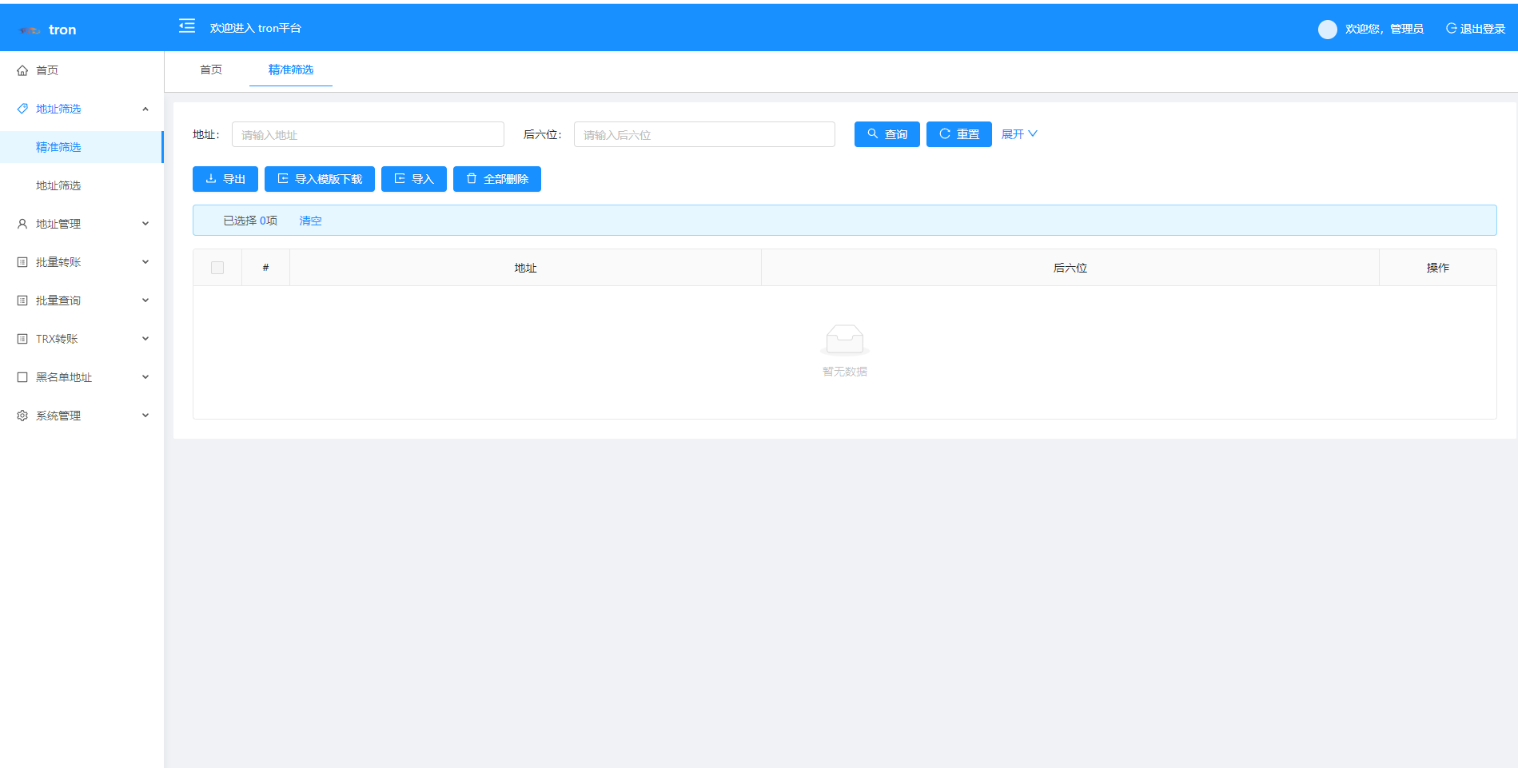
Task: Expand the 批量转账 submenu
Action: pos(145,262)
